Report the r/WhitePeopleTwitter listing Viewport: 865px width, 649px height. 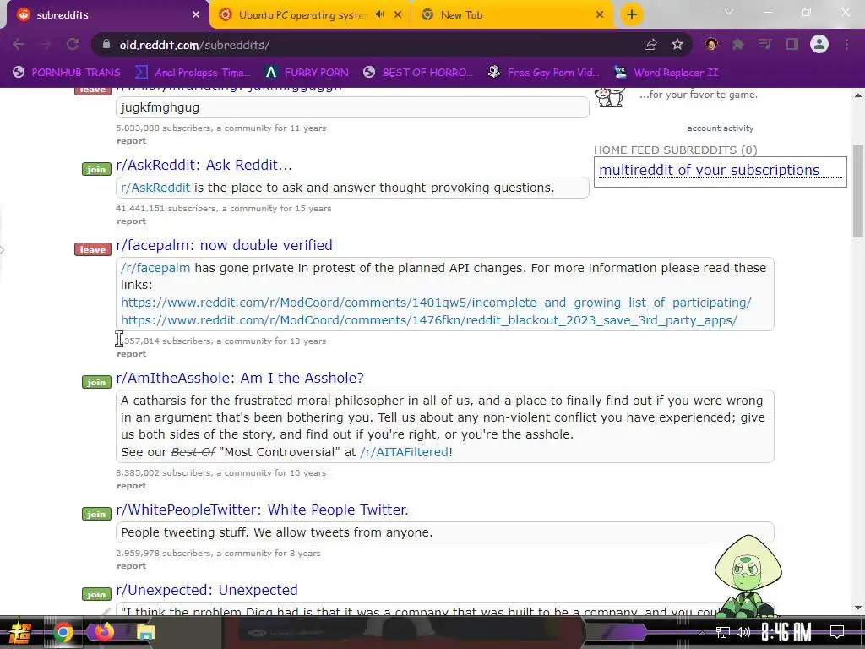pyautogui.click(x=131, y=565)
